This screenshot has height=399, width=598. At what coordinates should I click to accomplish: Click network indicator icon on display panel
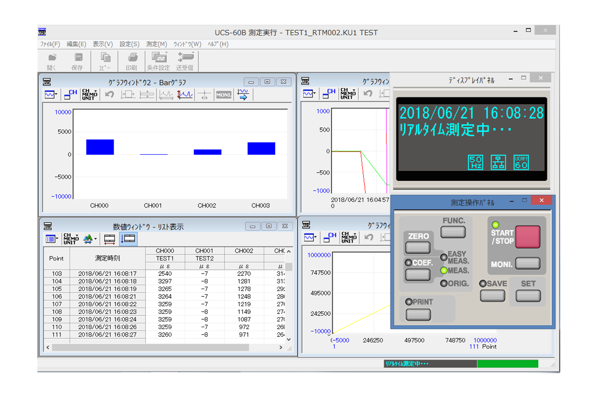pos(498,162)
